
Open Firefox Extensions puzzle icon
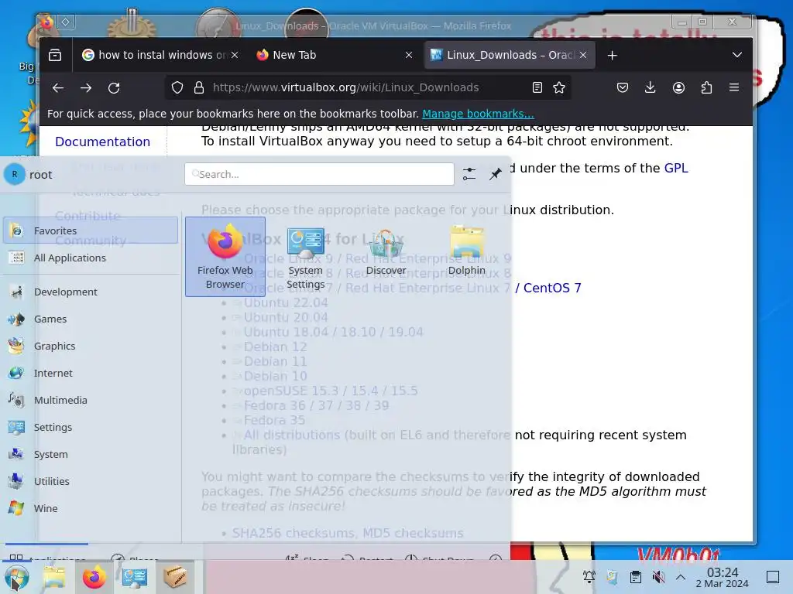(706, 88)
